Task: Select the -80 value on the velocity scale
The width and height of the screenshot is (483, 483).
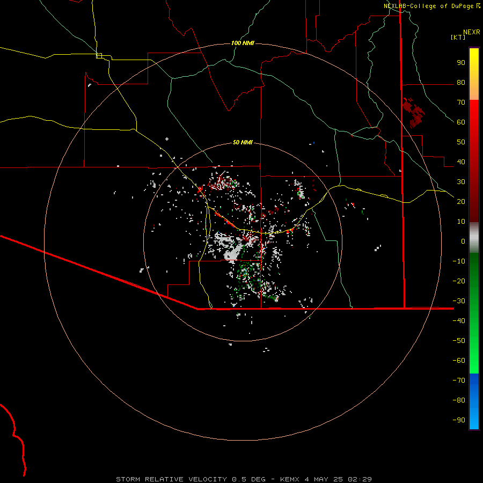Action: (x=459, y=400)
